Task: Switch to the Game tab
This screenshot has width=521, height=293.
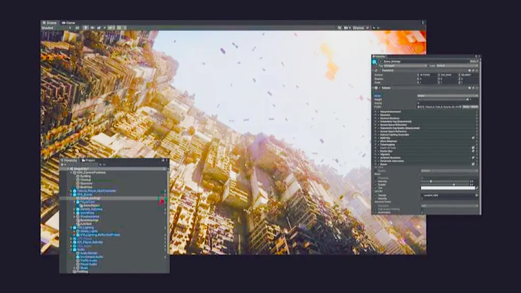Action: click(x=69, y=23)
